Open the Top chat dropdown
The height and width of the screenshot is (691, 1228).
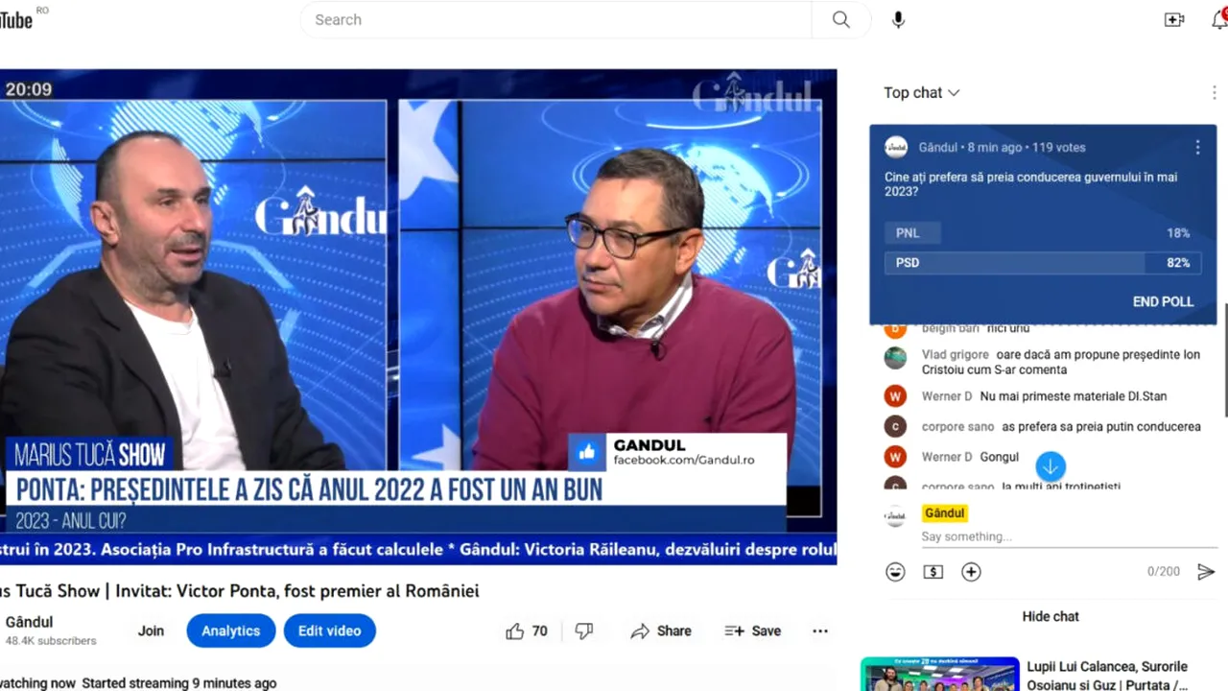(x=920, y=92)
